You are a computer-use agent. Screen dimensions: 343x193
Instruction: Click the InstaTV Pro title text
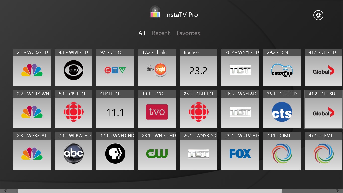182,15
